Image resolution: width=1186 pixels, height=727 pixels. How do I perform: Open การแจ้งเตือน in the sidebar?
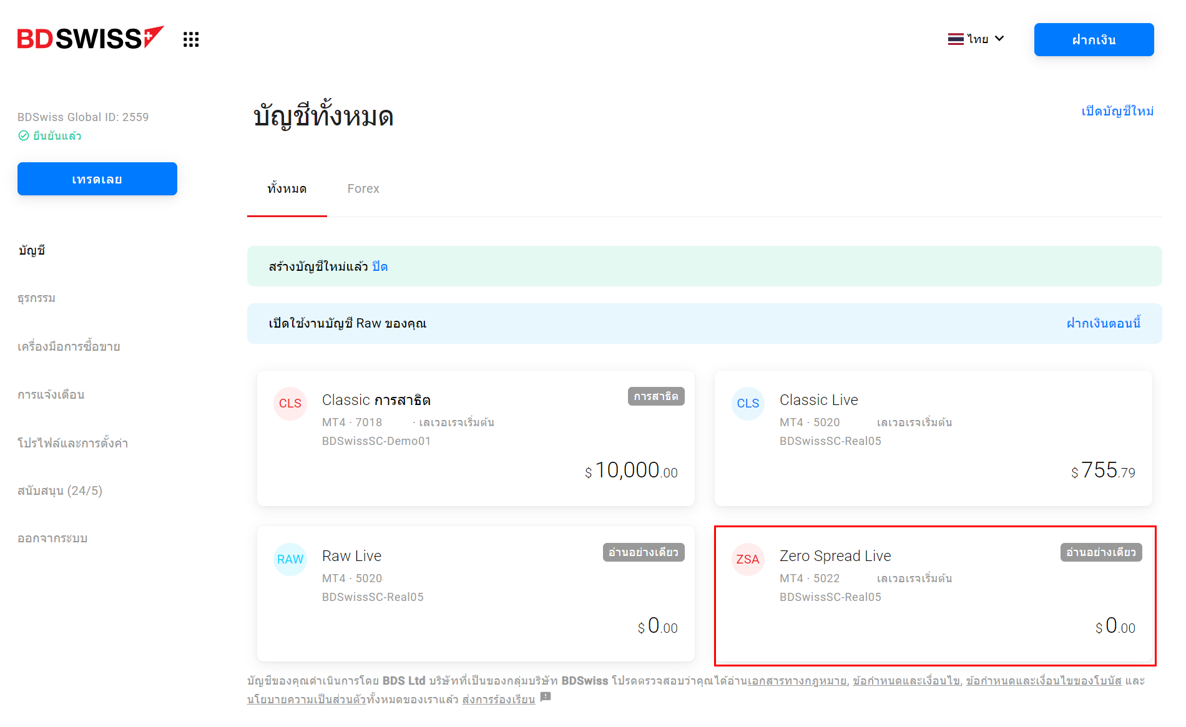(x=51, y=394)
